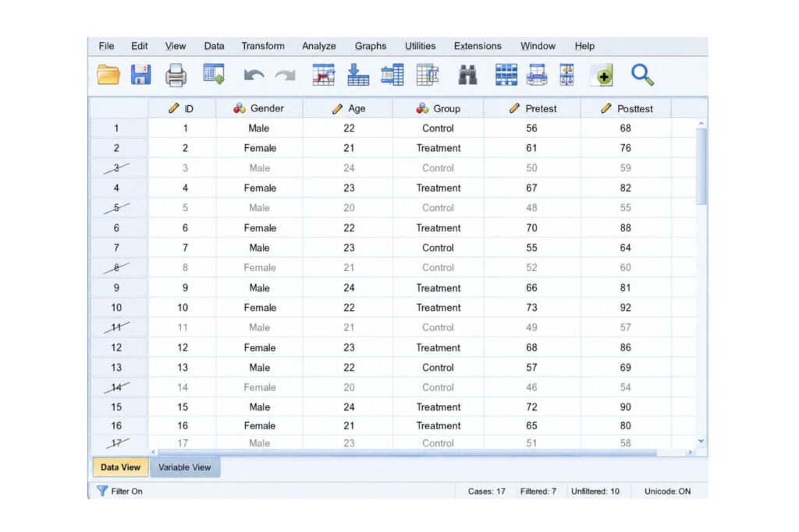
Task: Select filtered-out row header 11
Action: coord(117,328)
